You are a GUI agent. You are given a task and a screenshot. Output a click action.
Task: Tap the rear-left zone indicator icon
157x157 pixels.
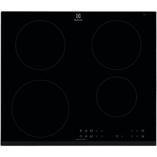click(x=91, y=131)
